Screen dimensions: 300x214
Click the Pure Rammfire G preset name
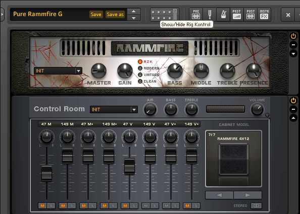click(38, 14)
